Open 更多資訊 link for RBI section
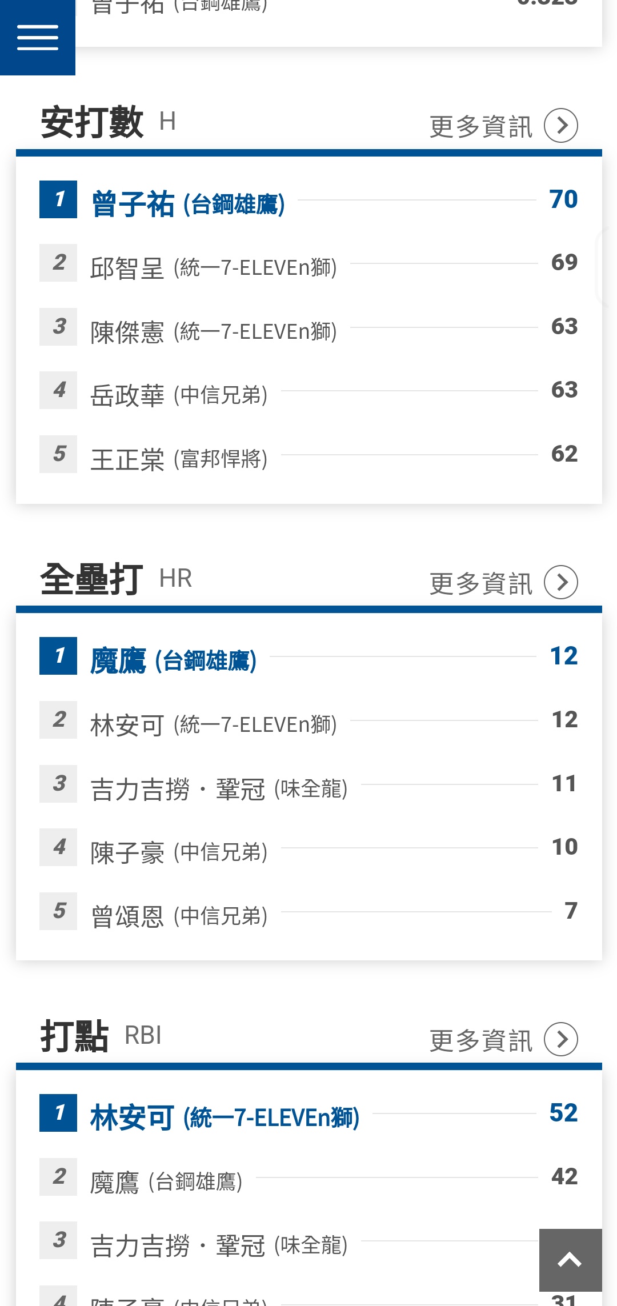The height and width of the screenshot is (1306, 617). tap(480, 1040)
